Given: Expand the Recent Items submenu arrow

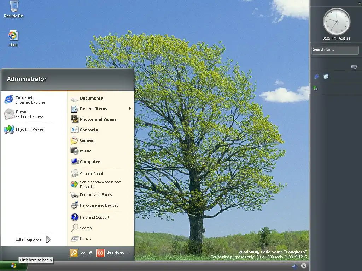Looking at the screenshot, I should [130, 109].
